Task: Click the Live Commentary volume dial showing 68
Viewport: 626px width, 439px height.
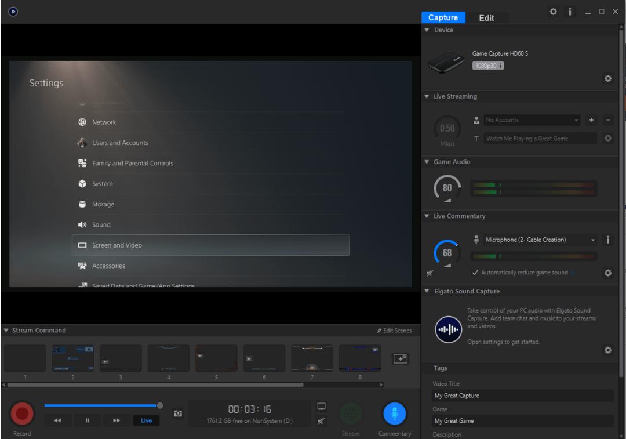Action: tap(447, 253)
